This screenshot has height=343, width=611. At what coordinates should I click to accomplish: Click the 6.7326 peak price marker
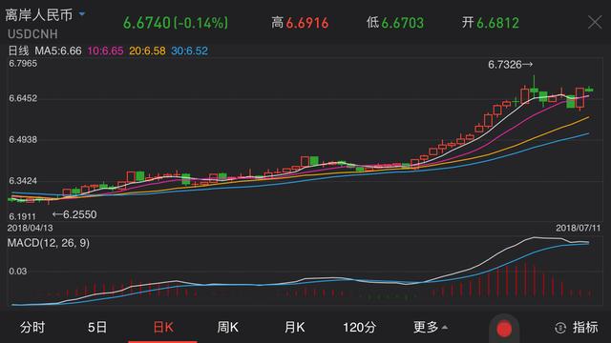point(510,65)
